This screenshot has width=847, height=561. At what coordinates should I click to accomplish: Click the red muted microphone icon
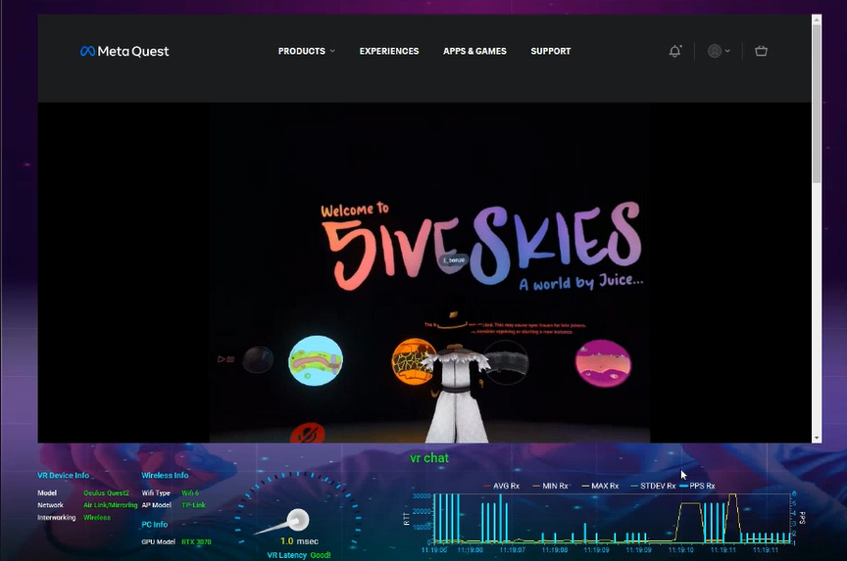pos(308,433)
